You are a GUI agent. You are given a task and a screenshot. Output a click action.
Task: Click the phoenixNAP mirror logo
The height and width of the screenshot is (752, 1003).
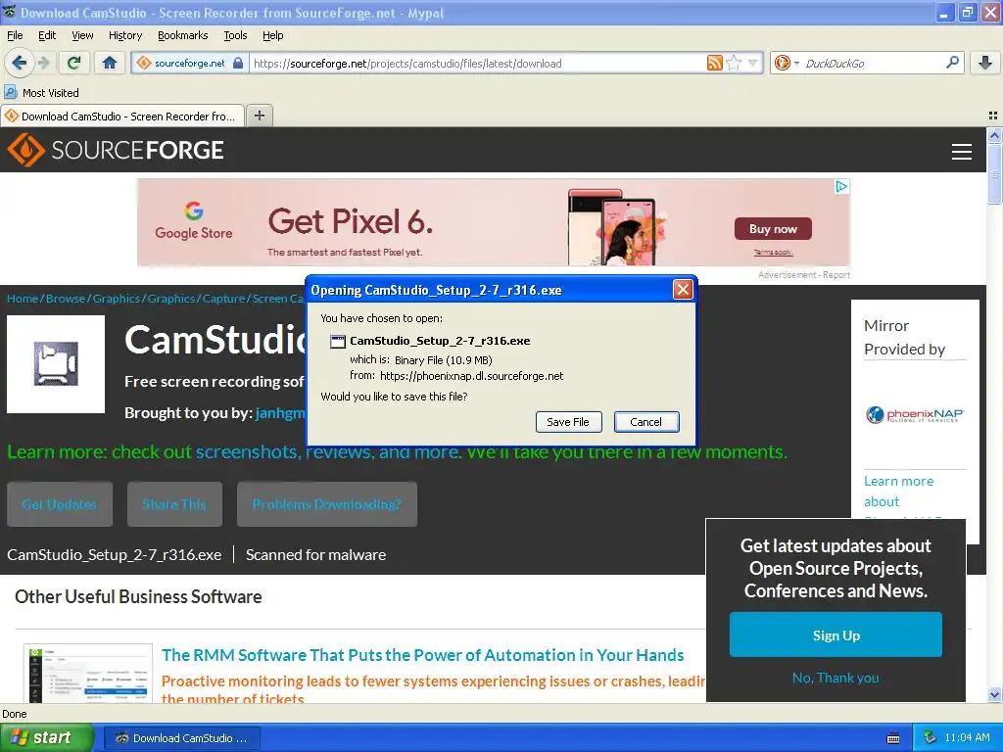click(x=915, y=415)
